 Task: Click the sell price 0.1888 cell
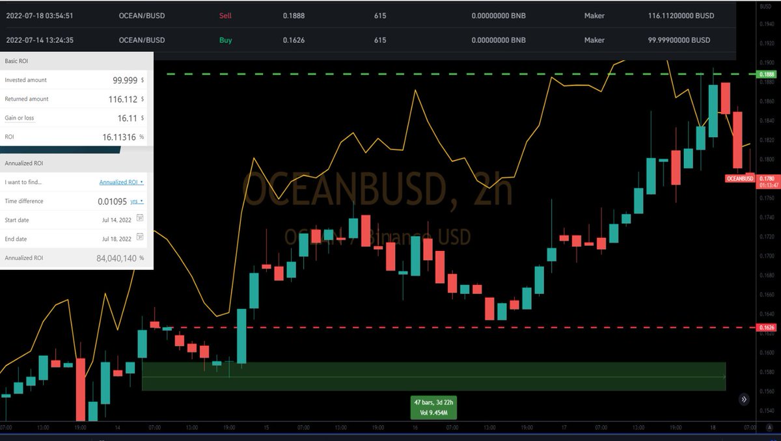coord(293,16)
